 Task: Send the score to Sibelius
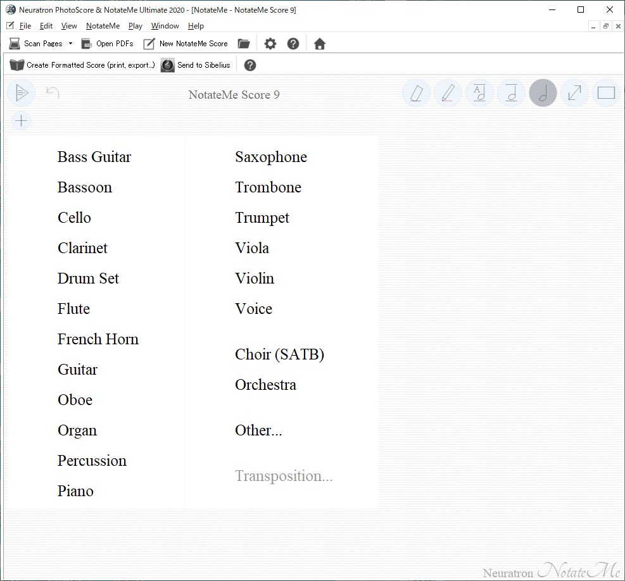pyautogui.click(x=196, y=65)
